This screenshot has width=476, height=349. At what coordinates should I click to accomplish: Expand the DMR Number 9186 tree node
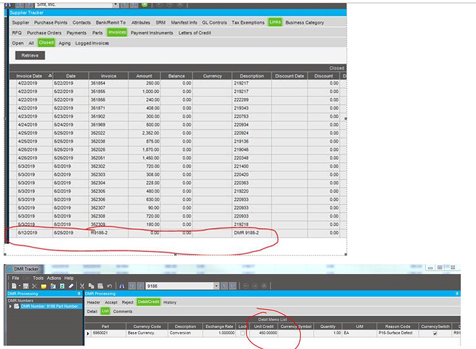tap(10, 306)
